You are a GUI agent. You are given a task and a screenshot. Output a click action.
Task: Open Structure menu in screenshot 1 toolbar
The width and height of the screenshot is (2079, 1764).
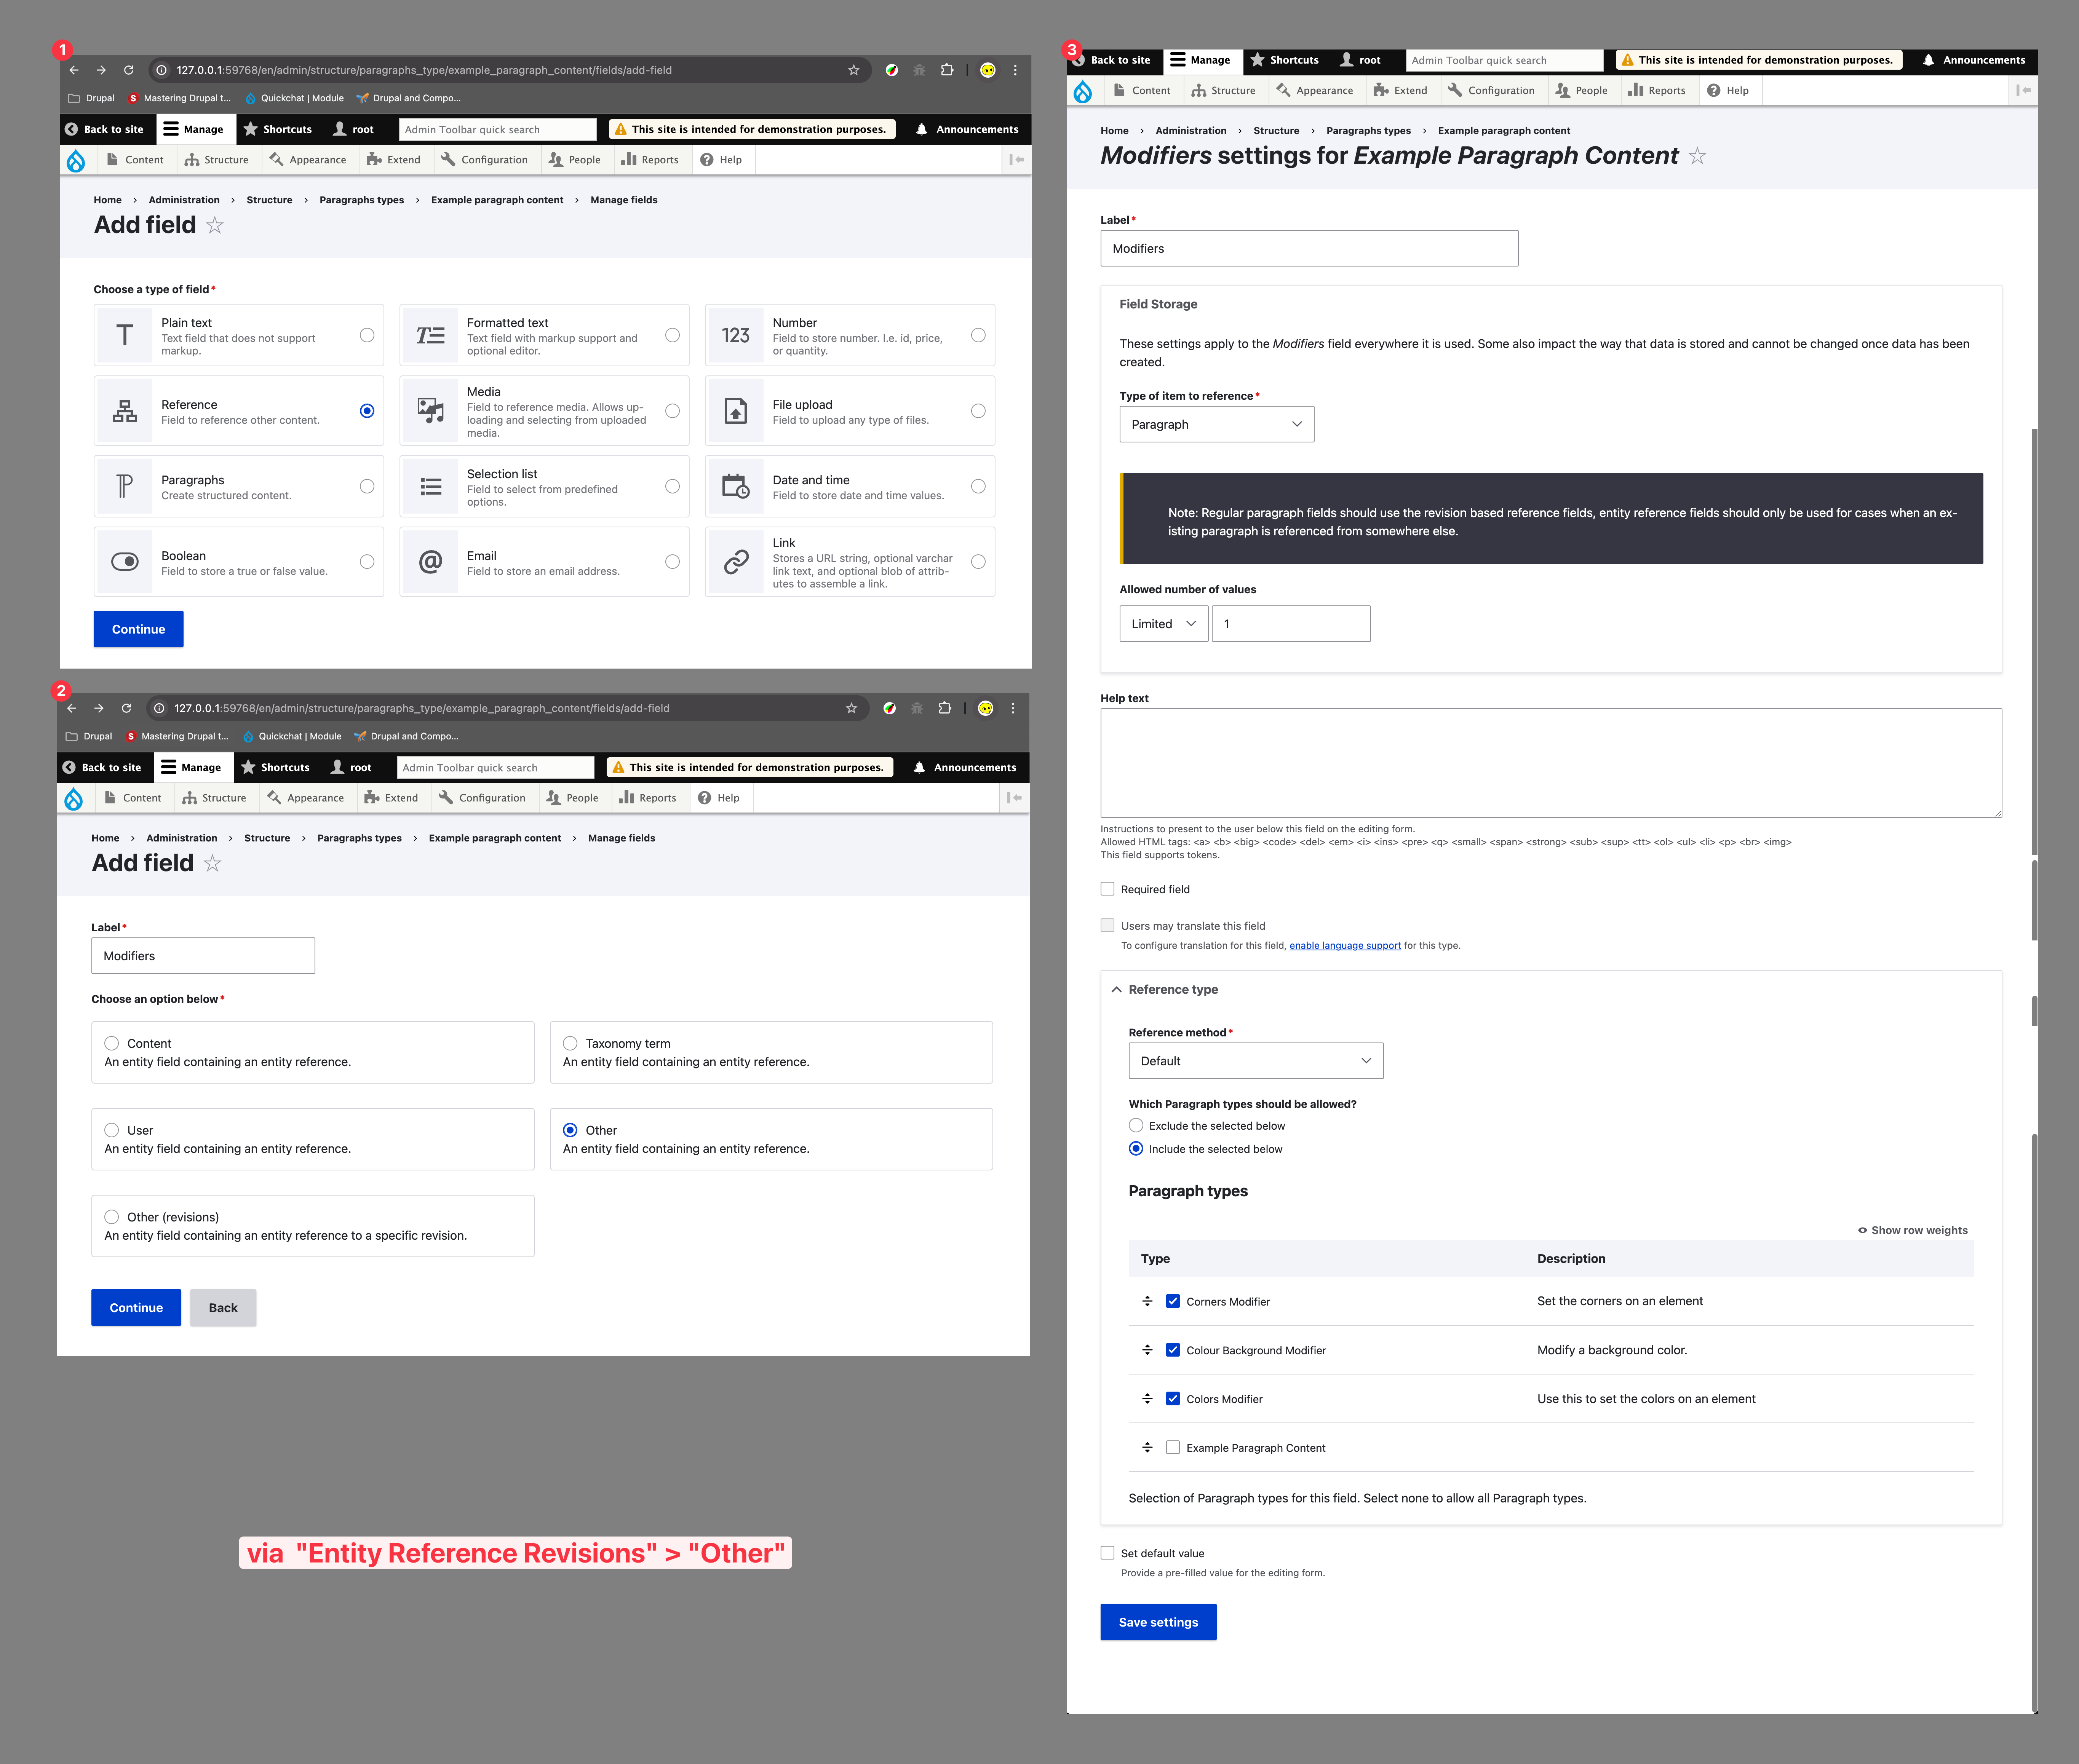point(217,160)
